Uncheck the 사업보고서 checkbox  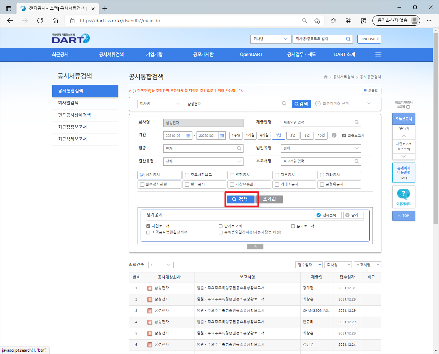[148, 226]
